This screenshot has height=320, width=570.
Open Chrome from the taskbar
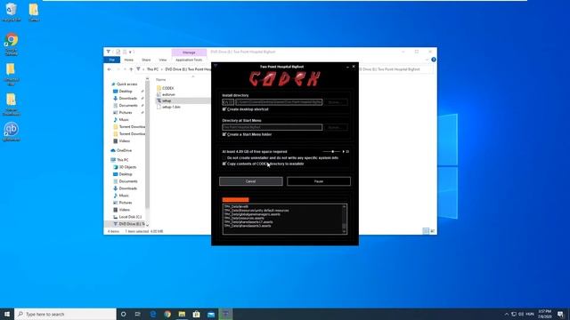click(167, 314)
